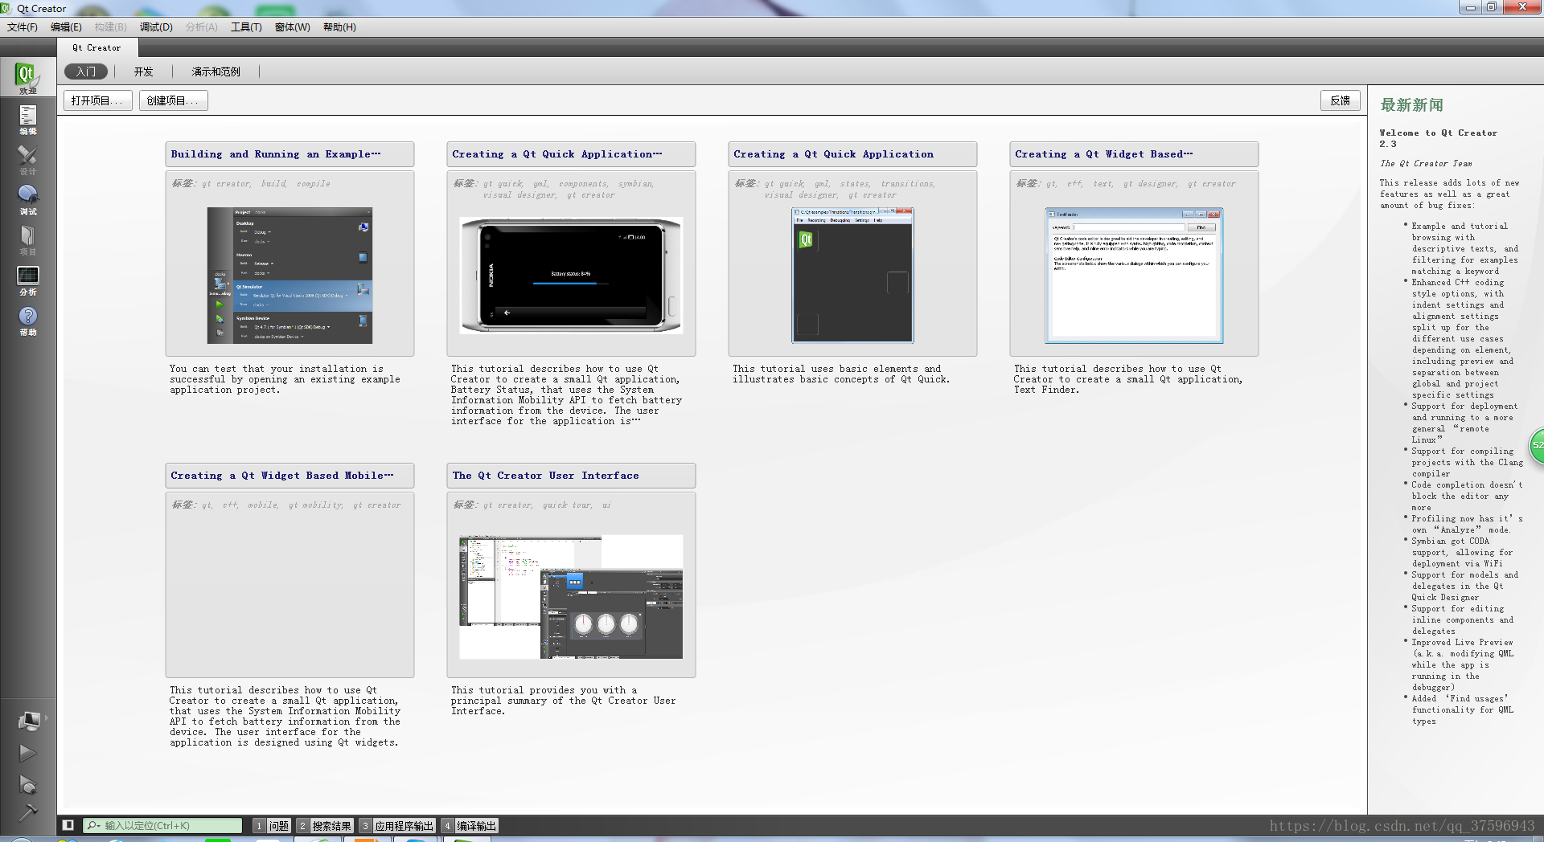Open Creating a Qt Quick Application transitions tutorial title
Viewport: 1544px width, 842px height.
[852, 154]
